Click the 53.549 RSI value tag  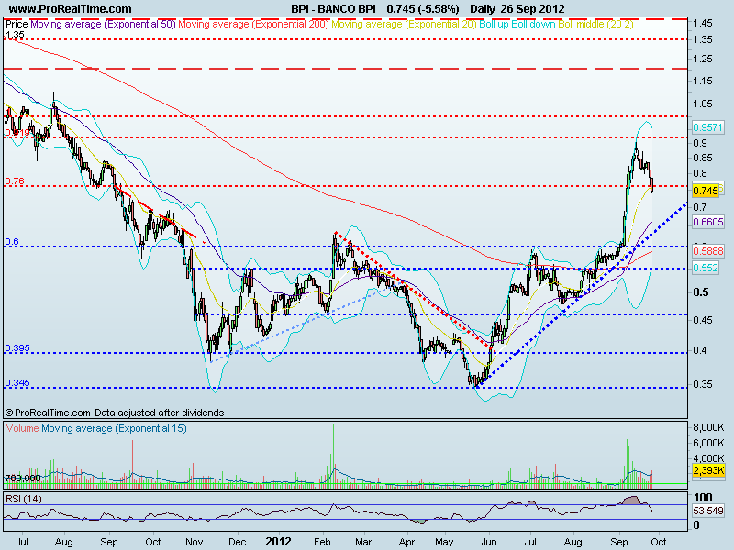coord(708,511)
